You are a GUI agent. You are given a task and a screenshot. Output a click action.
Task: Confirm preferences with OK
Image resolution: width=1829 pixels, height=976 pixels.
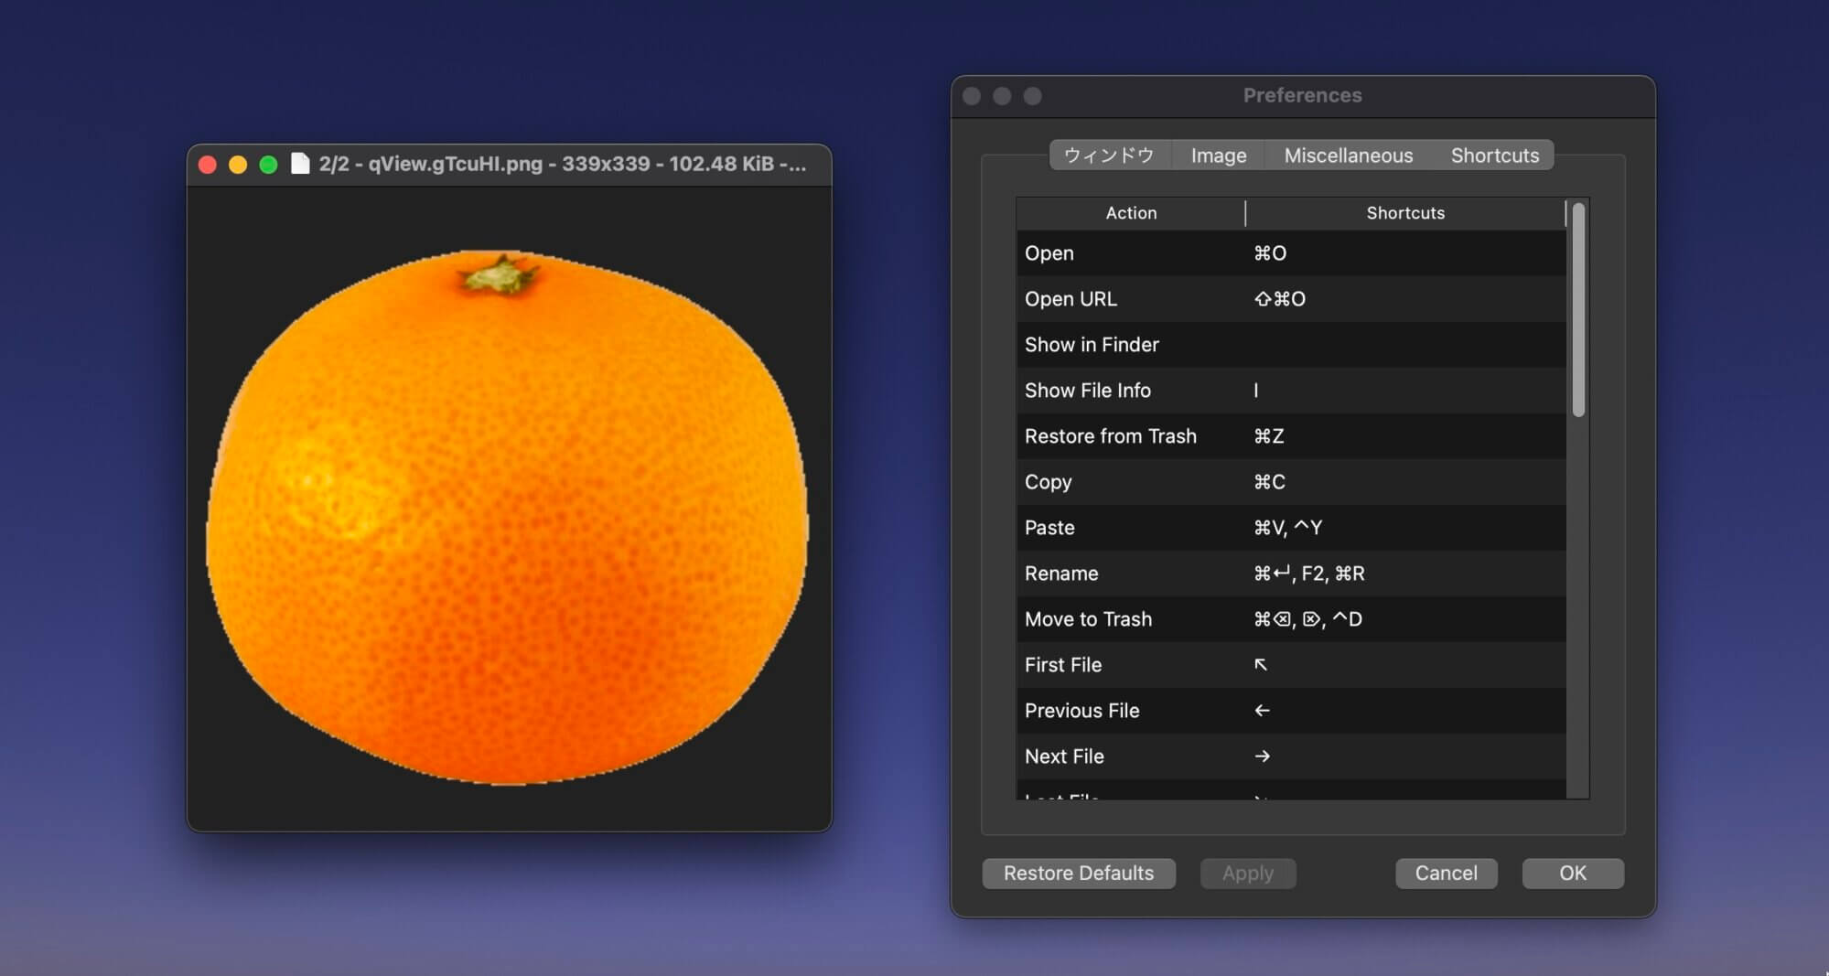(1573, 874)
